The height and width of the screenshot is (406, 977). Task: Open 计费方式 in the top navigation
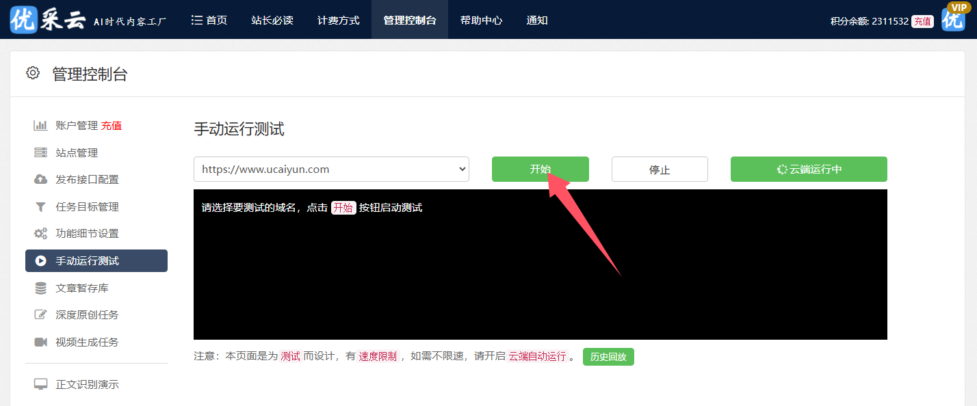[x=338, y=21]
